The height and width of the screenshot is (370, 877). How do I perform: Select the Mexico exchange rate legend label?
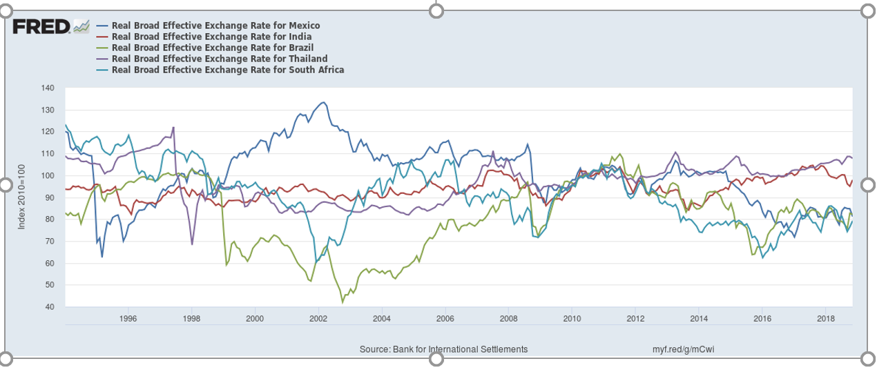215,26
